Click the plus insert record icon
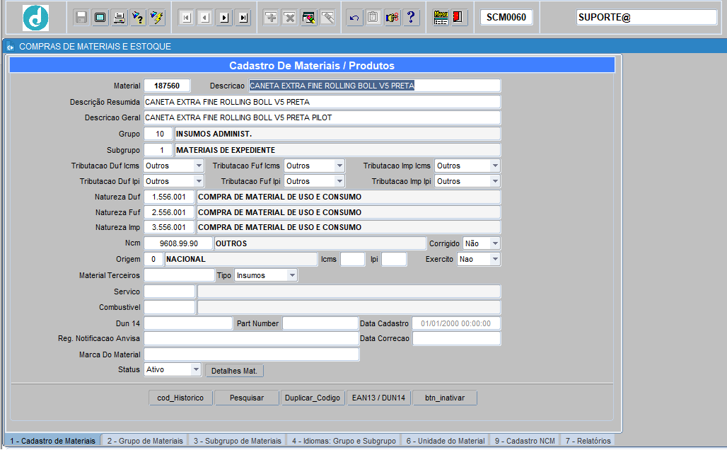 tap(271, 18)
